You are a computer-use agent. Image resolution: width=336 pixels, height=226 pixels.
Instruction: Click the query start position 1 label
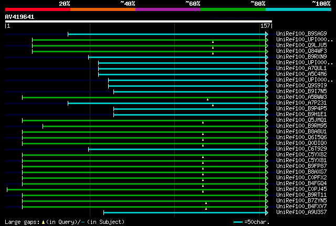tap(8, 26)
